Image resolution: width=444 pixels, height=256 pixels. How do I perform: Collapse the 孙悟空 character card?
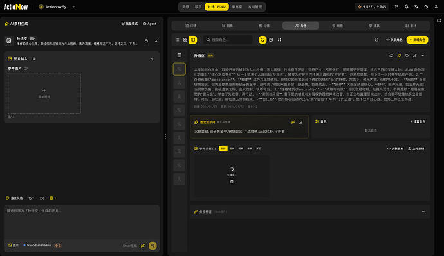[423, 56]
